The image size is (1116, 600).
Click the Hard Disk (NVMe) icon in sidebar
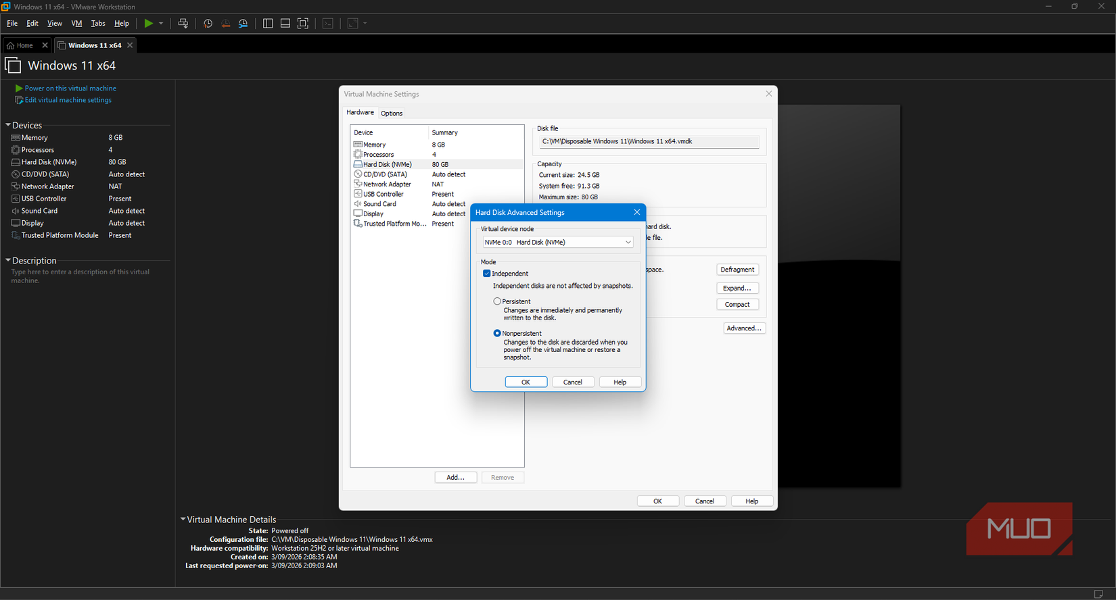pos(16,162)
